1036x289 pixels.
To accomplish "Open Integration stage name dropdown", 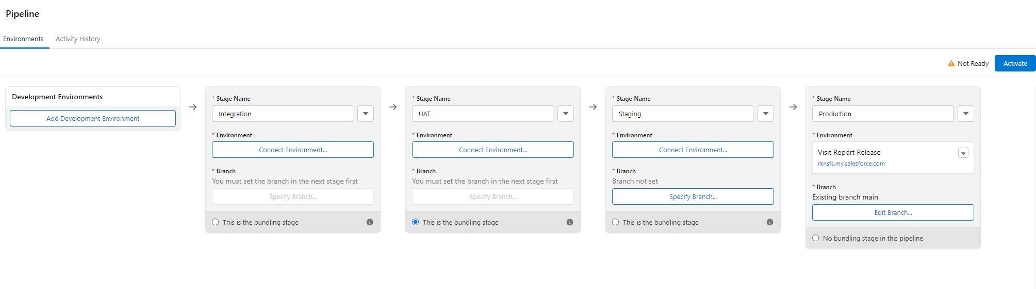I will click(x=366, y=114).
